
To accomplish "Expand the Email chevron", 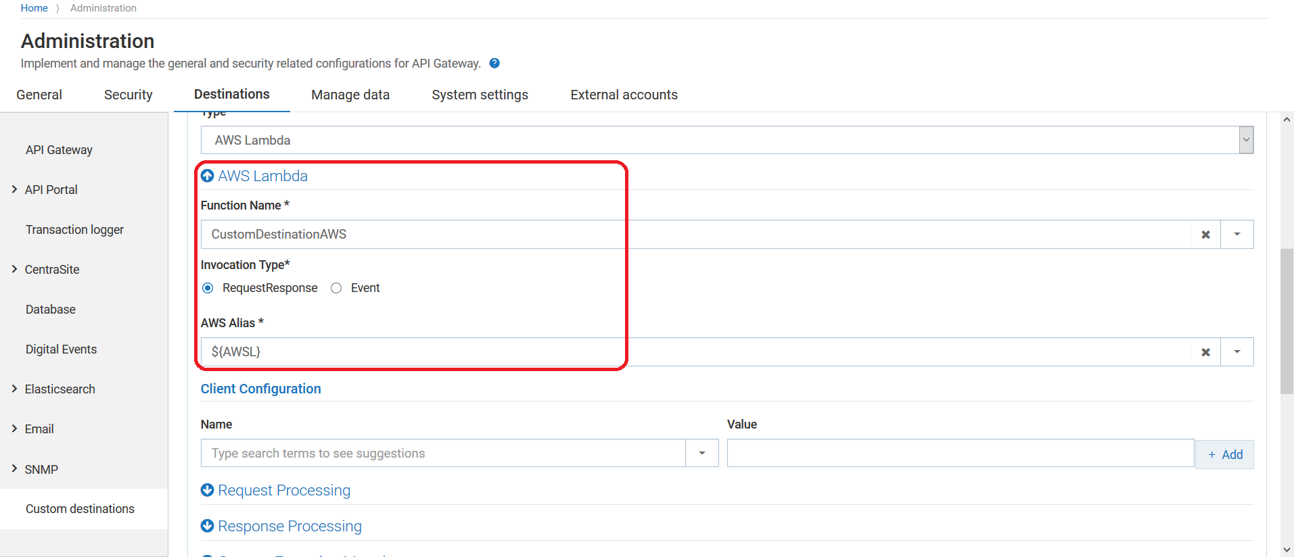I will click(x=14, y=429).
